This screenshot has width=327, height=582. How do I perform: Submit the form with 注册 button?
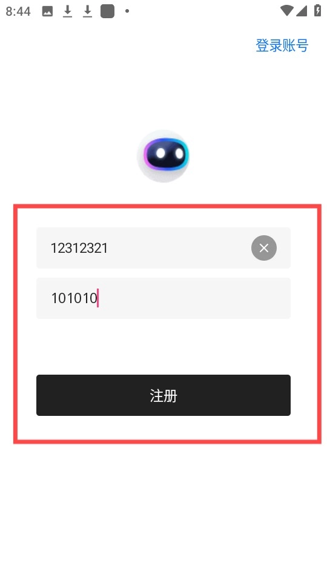click(x=163, y=395)
